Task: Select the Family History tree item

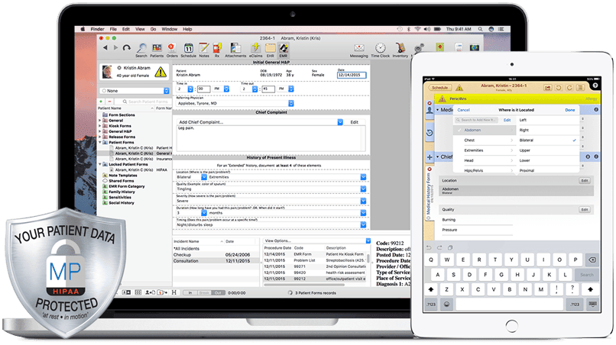Action: pyautogui.click(x=122, y=192)
